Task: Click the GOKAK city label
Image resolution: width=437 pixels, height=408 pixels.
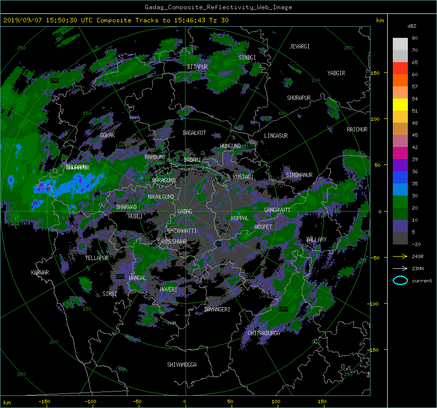Action: coord(108,135)
